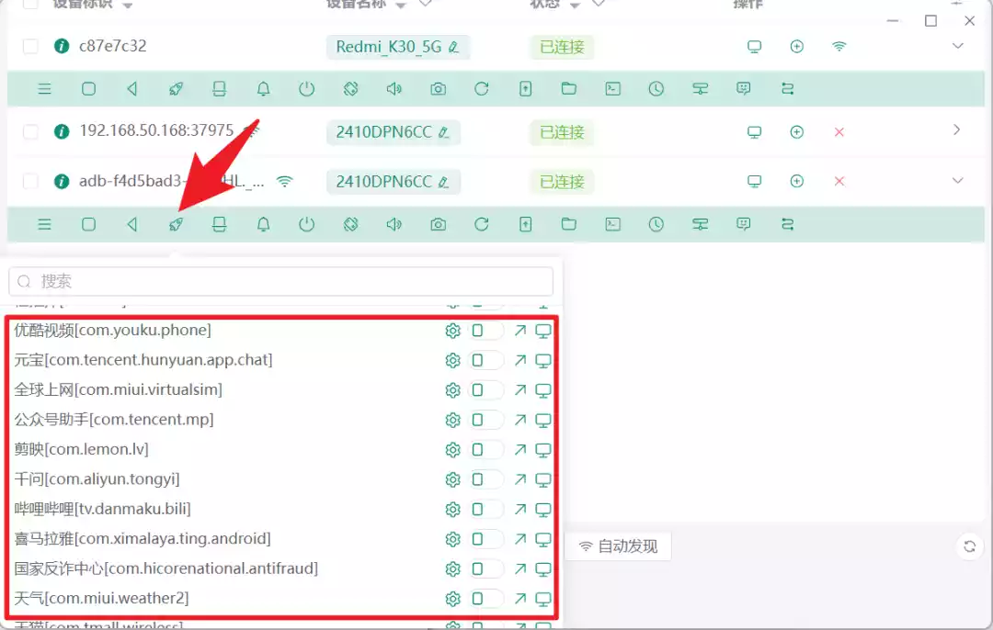Select checkbox for adb-f4d5bad3 device
Screen dimensions: 993x630
pos(30,181)
